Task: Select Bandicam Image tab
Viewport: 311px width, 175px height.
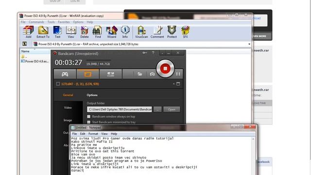Action: pos(68,120)
